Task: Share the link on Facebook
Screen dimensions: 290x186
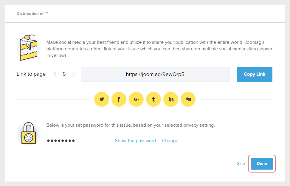Action: click(x=119, y=99)
